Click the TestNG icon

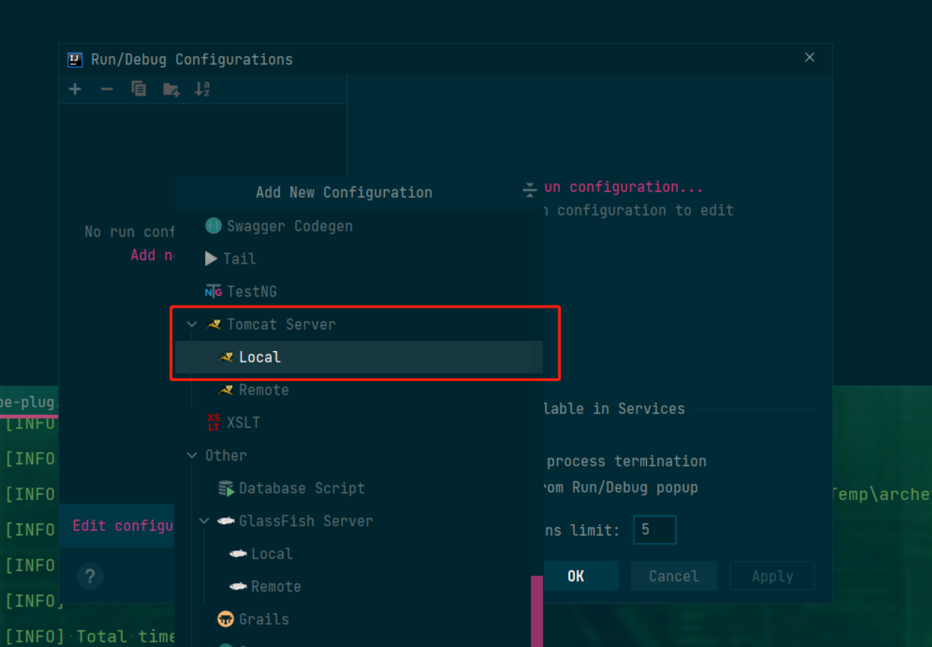(x=213, y=291)
